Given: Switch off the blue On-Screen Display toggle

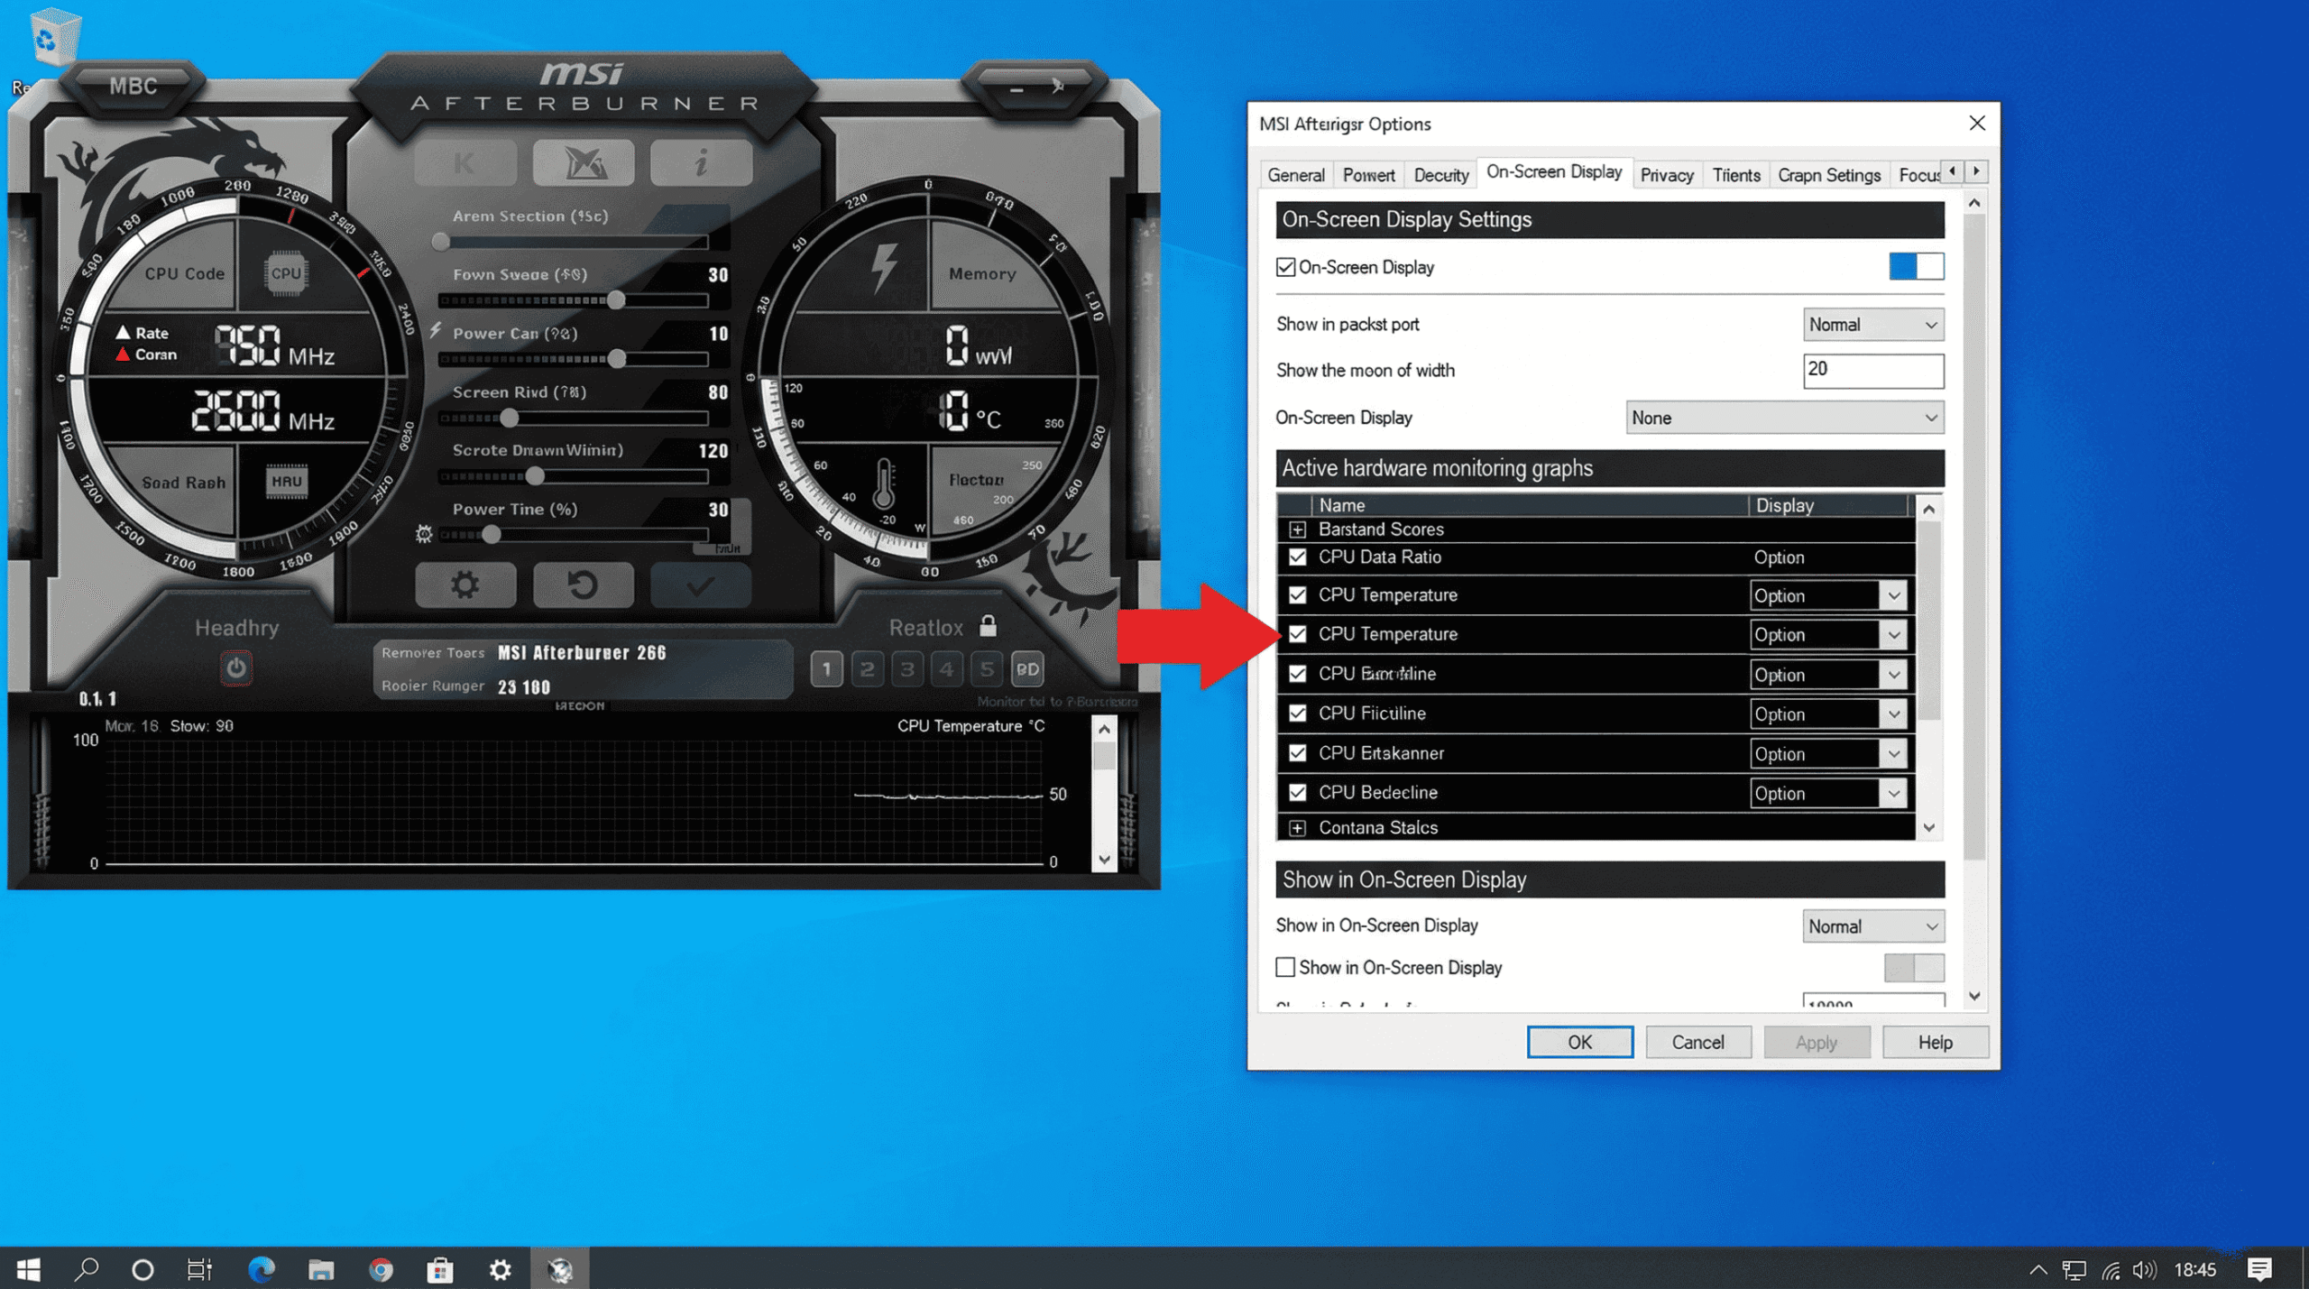Looking at the screenshot, I should pyautogui.click(x=1915, y=266).
